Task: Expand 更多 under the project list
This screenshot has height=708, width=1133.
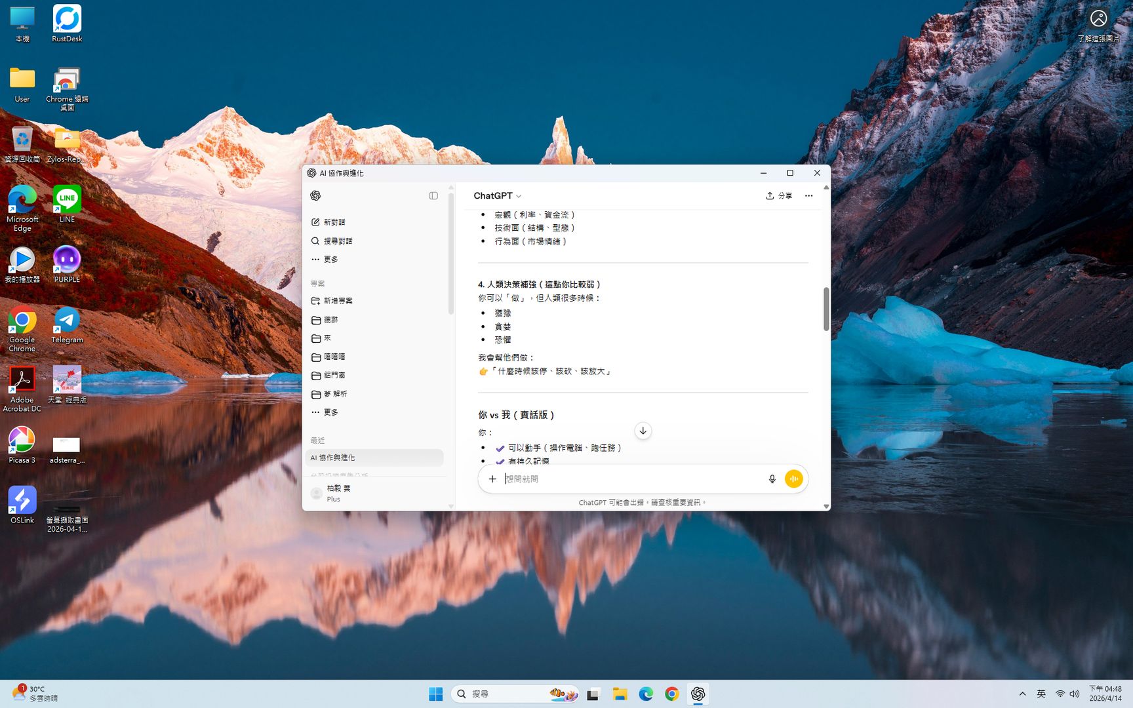Action: pyautogui.click(x=330, y=412)
